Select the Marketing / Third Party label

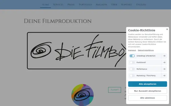pyautogui.click(x=146, y=75)
